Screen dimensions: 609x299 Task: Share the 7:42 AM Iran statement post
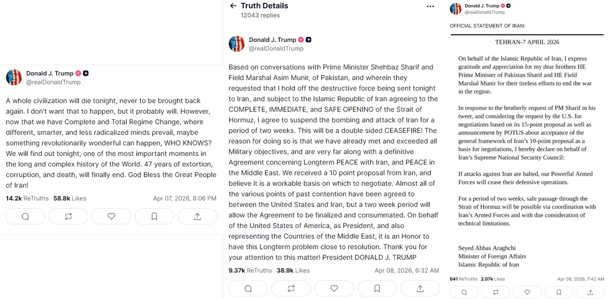point(590,292)
